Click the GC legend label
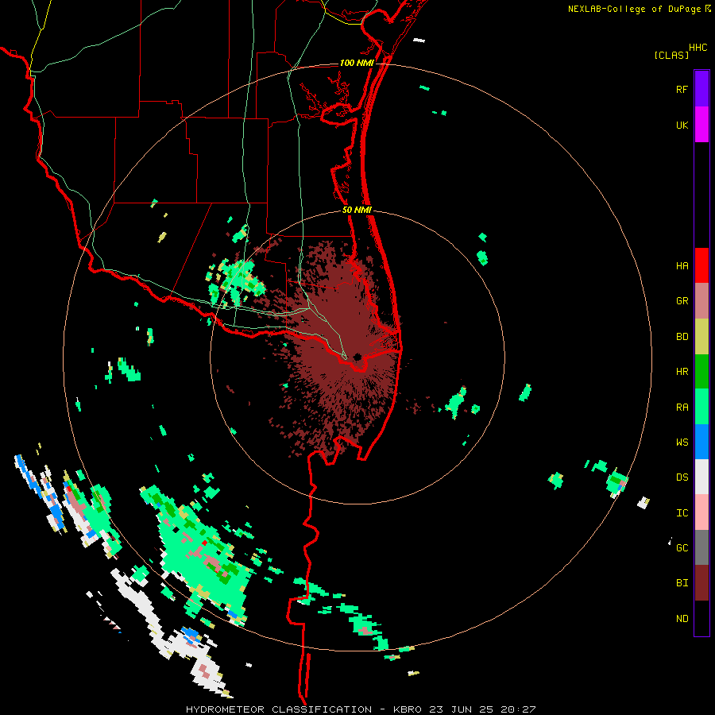This screenshot has width=715, height=715. [682, 548]
